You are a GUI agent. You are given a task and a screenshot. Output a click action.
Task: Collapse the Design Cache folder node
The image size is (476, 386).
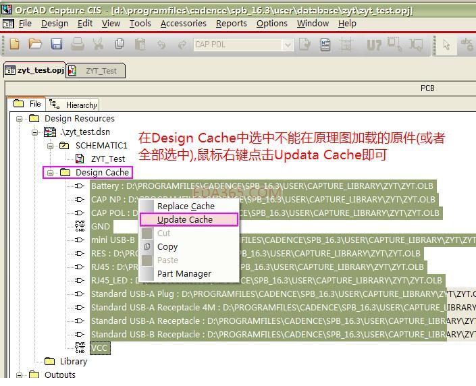50,173
